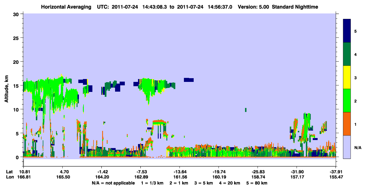Click longitude value 155.47
Viewport: 373px width, 191px height.
coord(336,177)
